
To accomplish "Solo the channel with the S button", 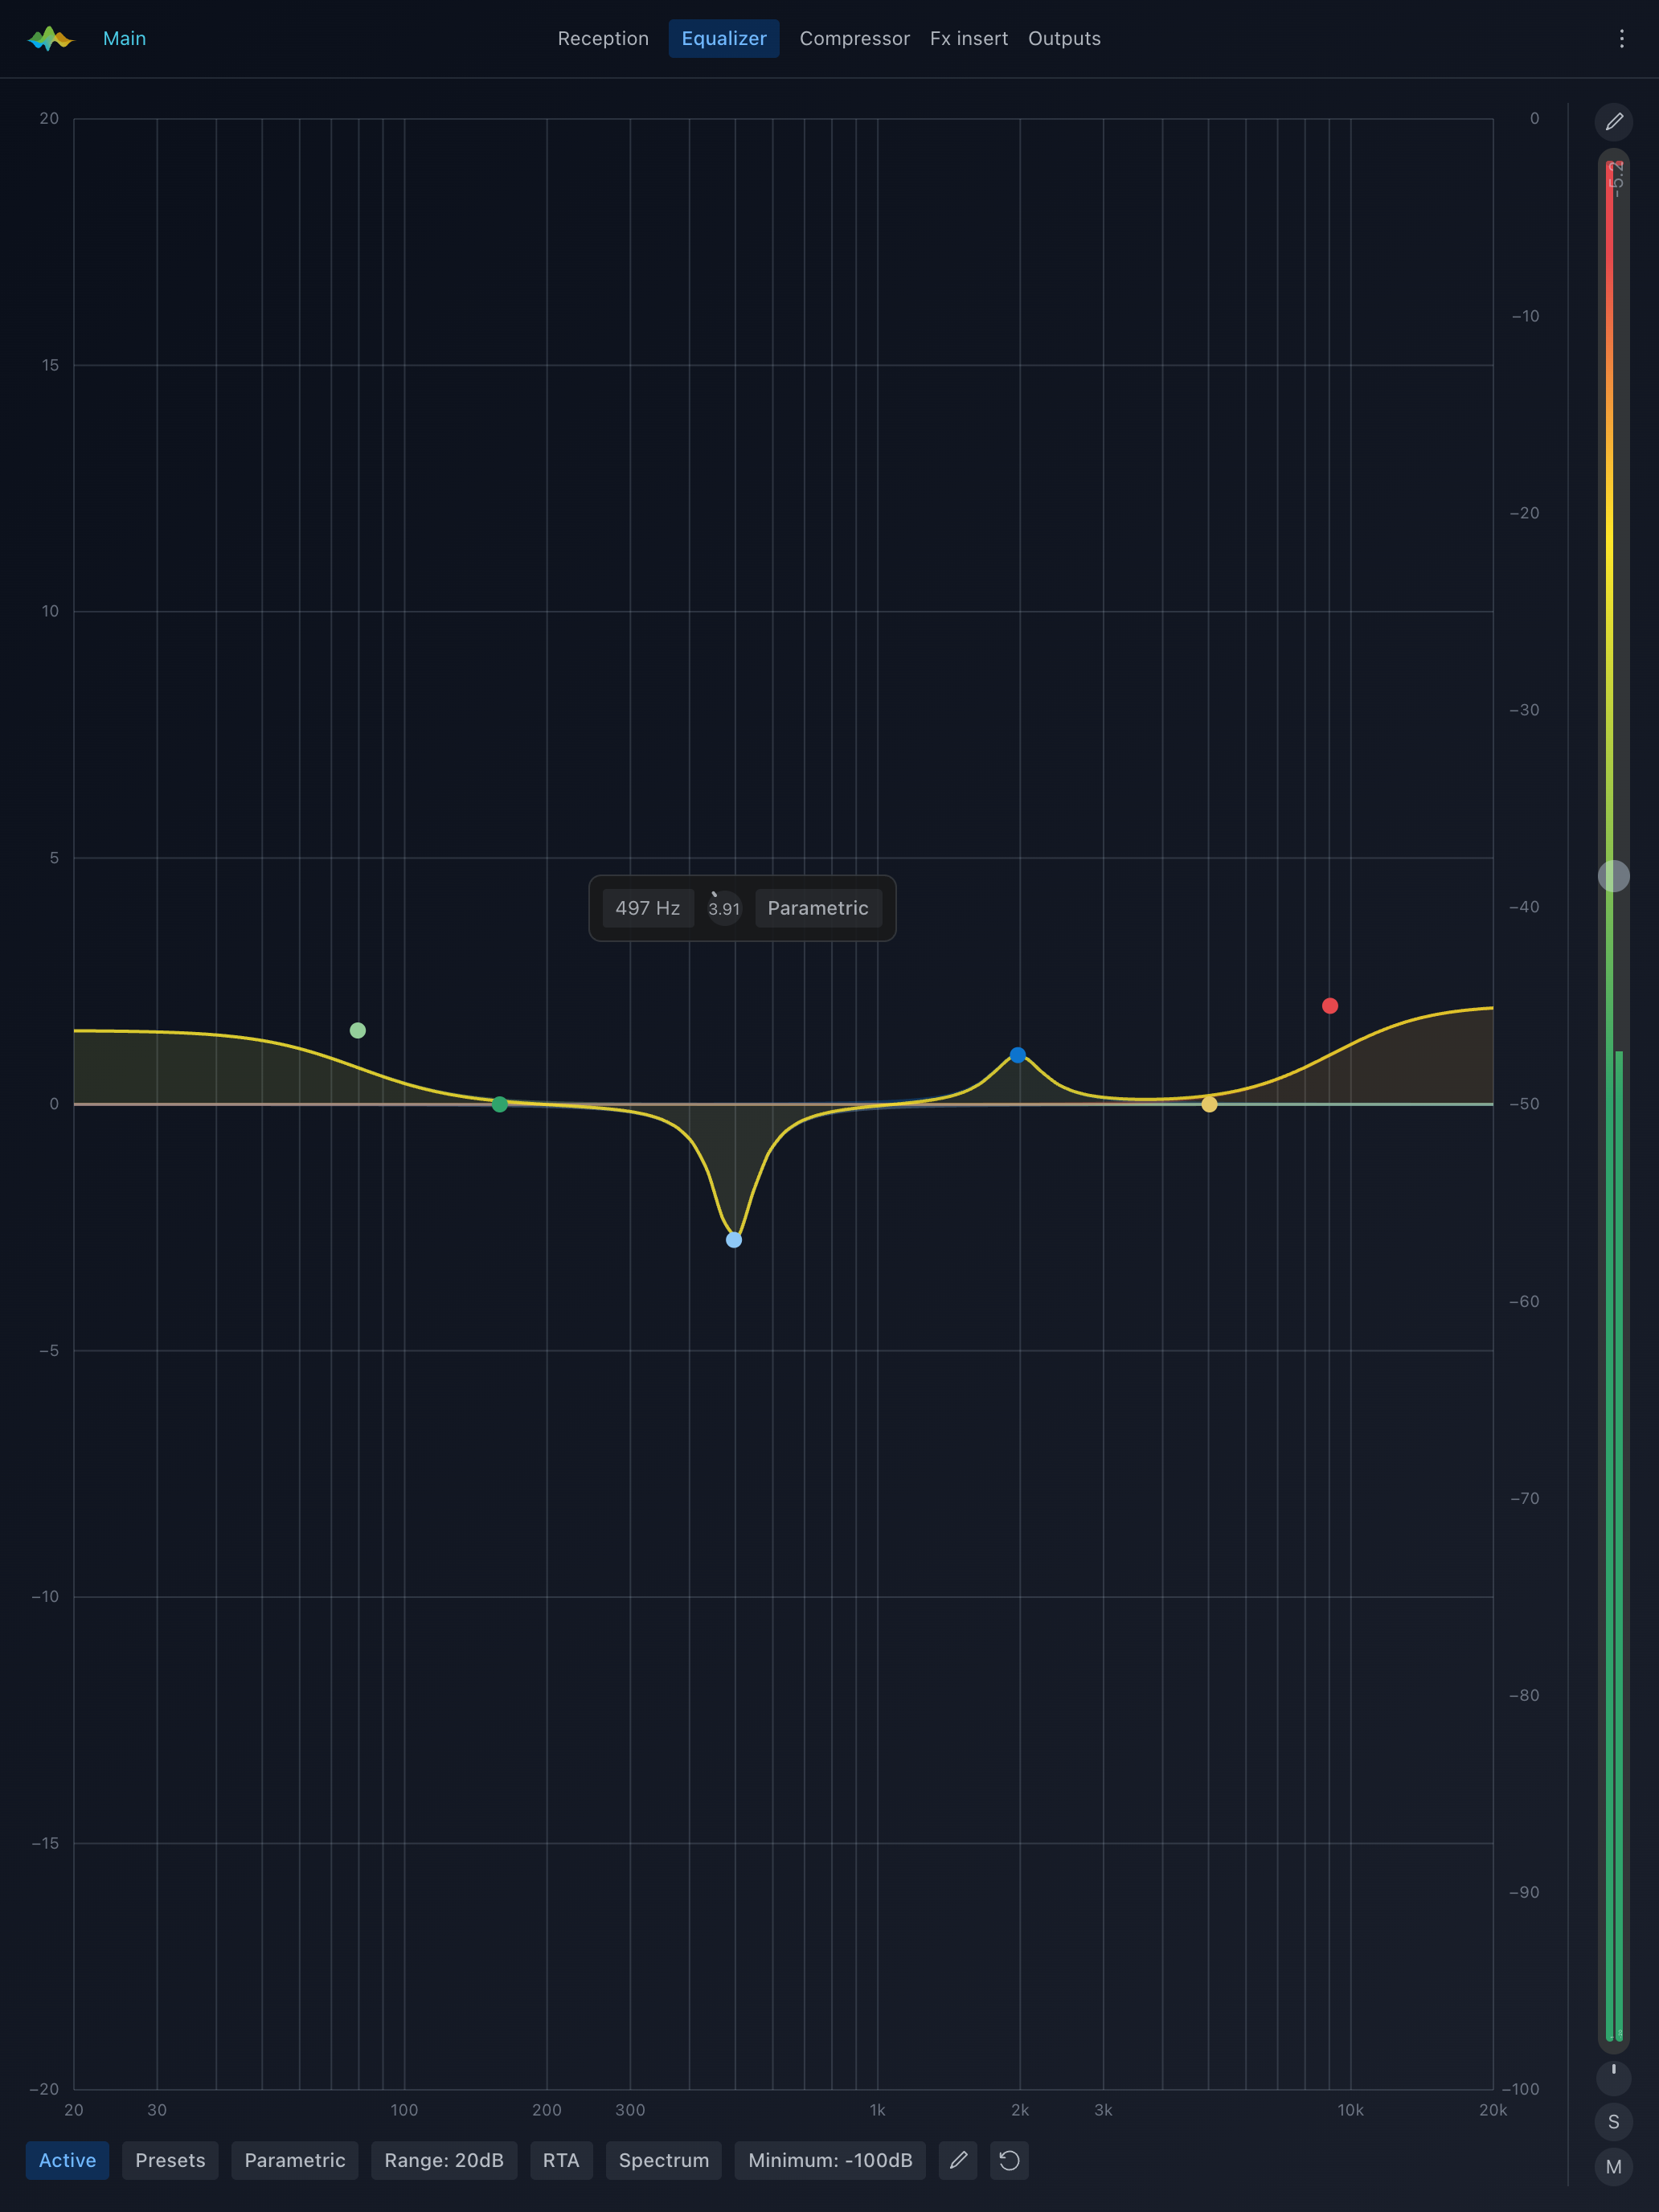I will coord(1613,2121).
